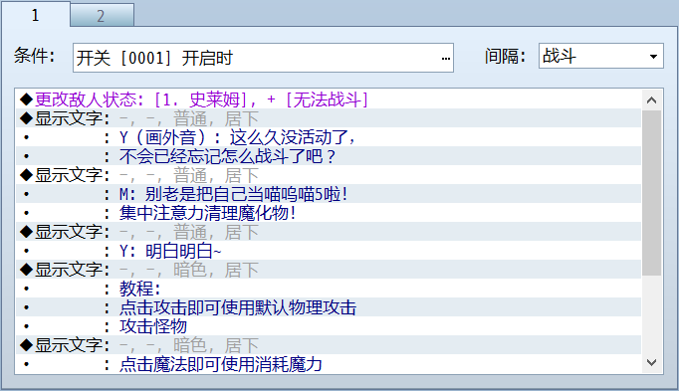Switch to event page tab 2
Image resolution: width=679 pixels, height=391 pixels.
coord(102,16)
